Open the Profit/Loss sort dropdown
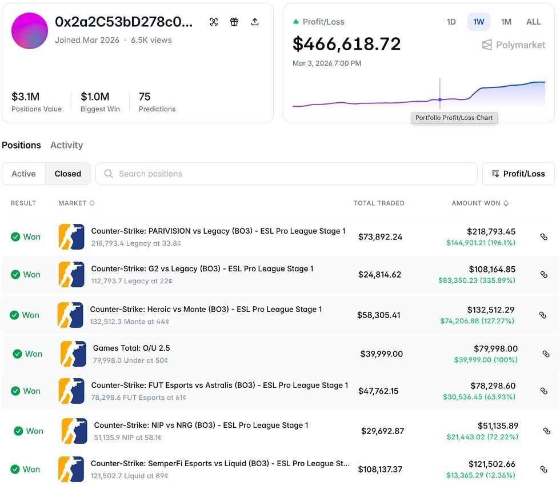The image size is (560, 489). point(518,174)
